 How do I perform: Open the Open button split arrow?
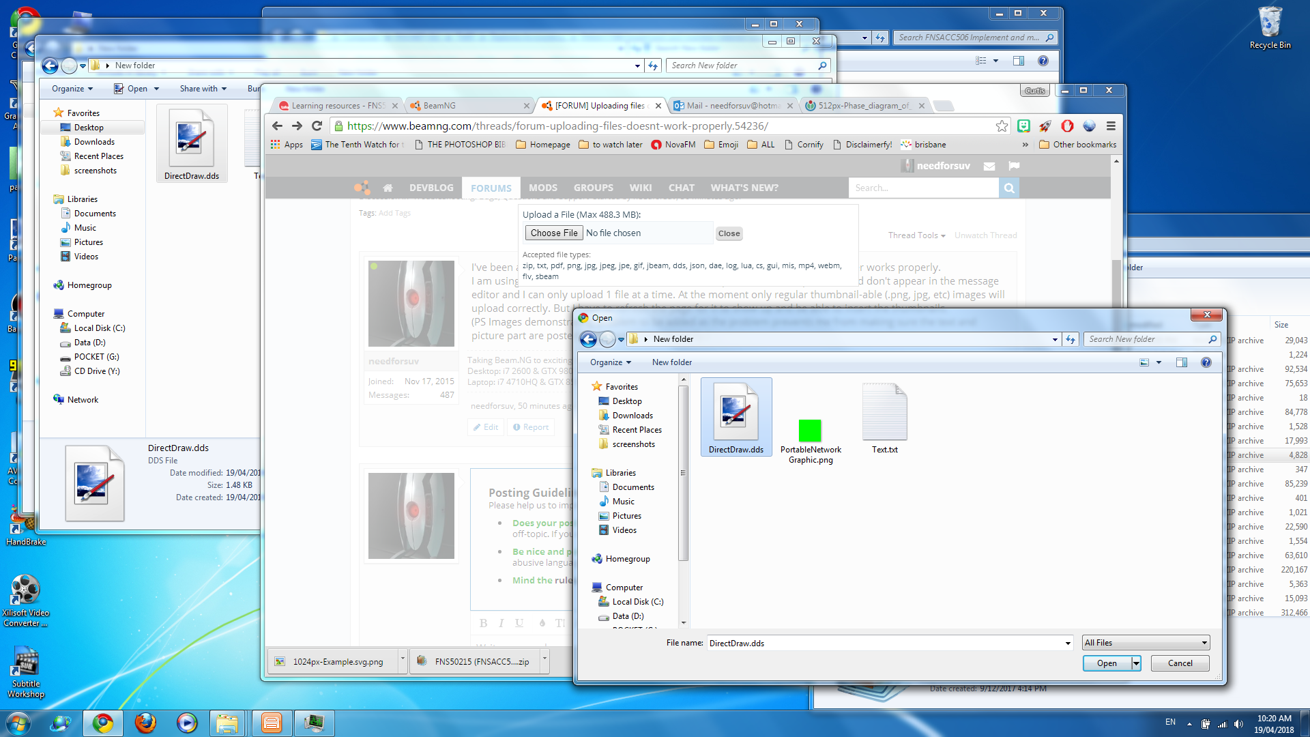[1136, 663]
